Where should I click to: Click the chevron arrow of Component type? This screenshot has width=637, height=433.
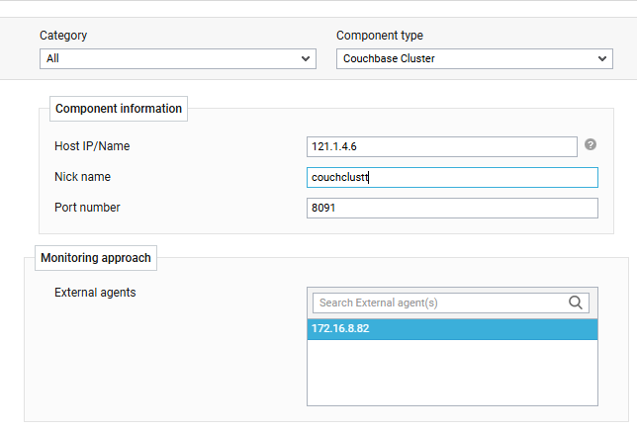tap(602, 58)
